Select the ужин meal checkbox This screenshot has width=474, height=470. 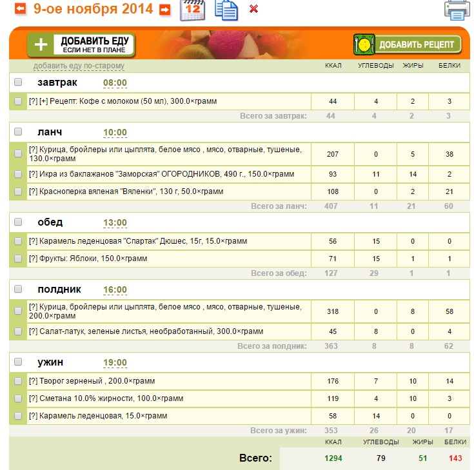pos(18,362)
